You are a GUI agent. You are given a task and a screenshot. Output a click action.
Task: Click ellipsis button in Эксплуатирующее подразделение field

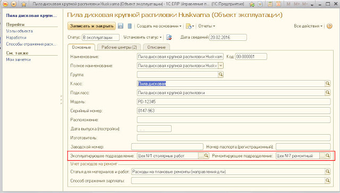click(x=201, y=156)
